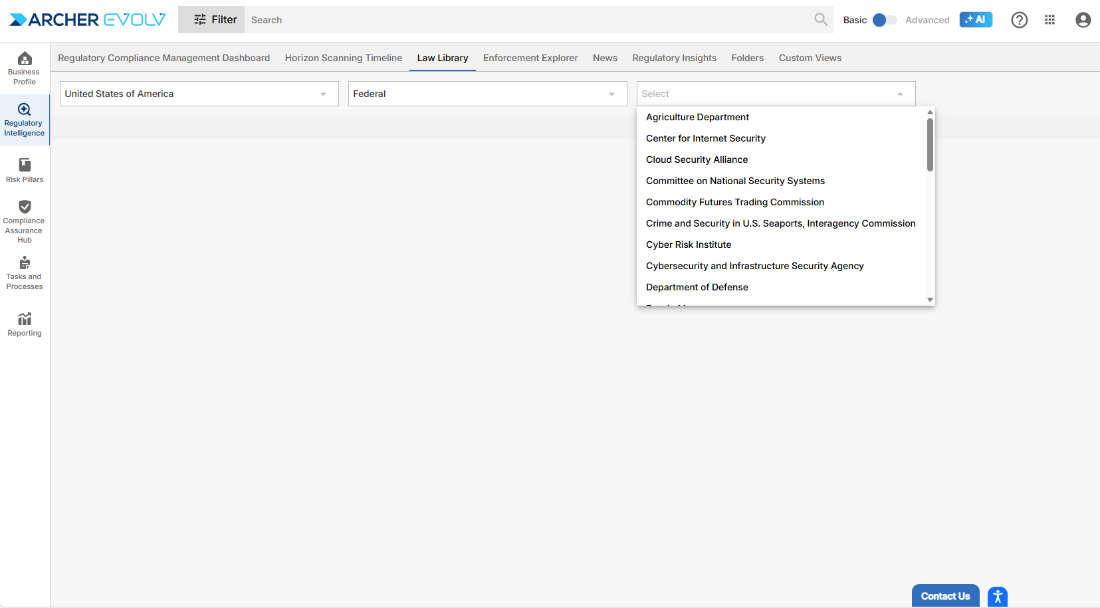Collapse the Select agency dropdown
This screenshot has width=1100, height=608.
pyautogui.click(x=900, y=94)
